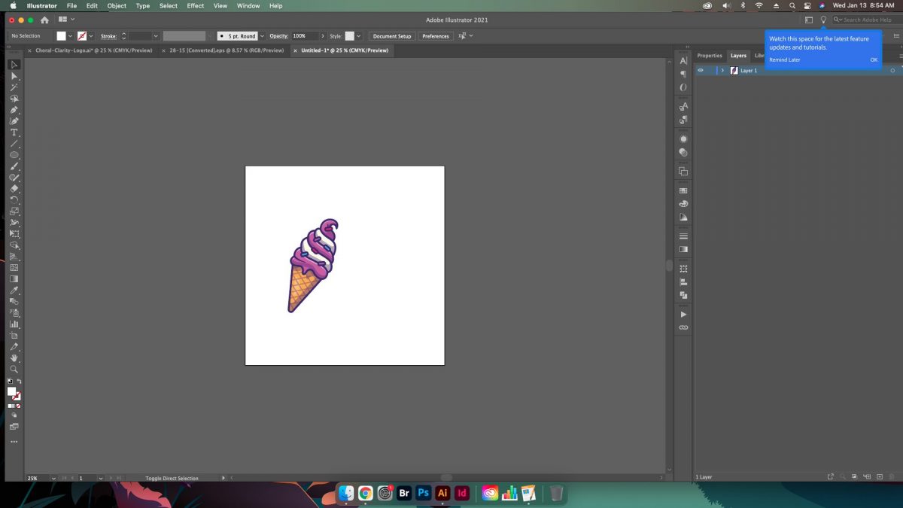Choose the Ellipse shape tool

tap(14, 154)
